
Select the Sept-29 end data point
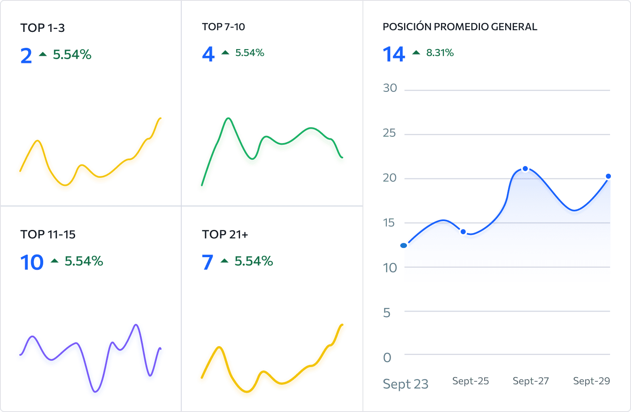[608, 176]
